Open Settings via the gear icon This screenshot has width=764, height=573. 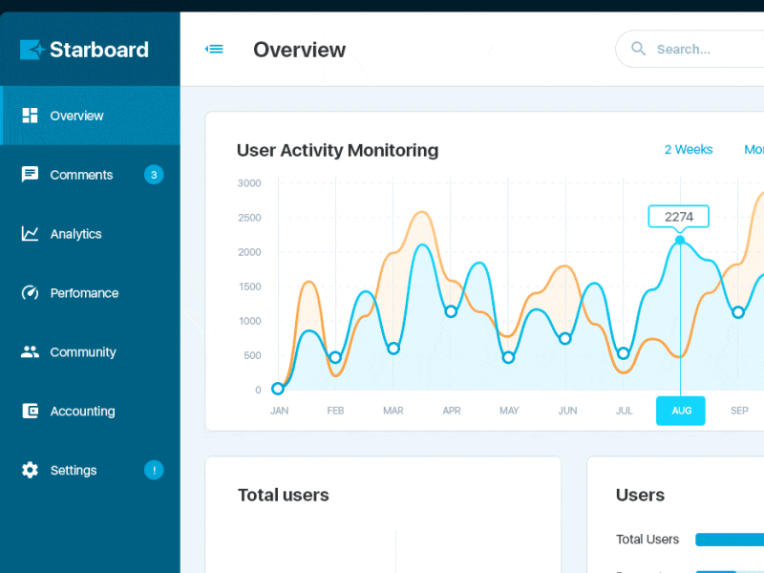[30, 470]
